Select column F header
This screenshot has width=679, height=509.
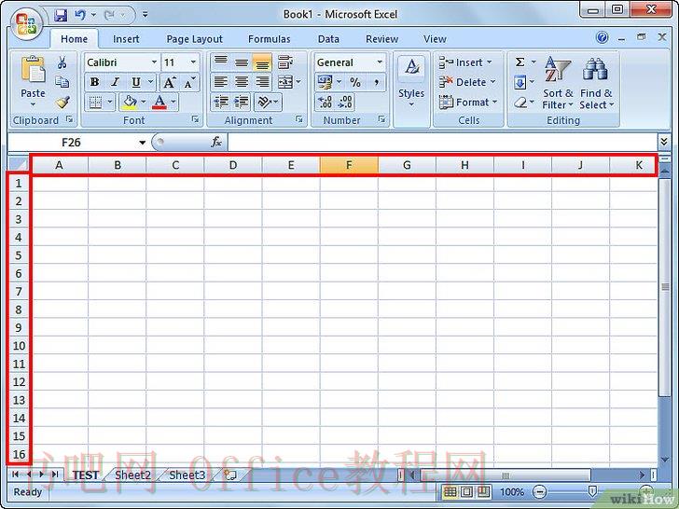[349, 165]
